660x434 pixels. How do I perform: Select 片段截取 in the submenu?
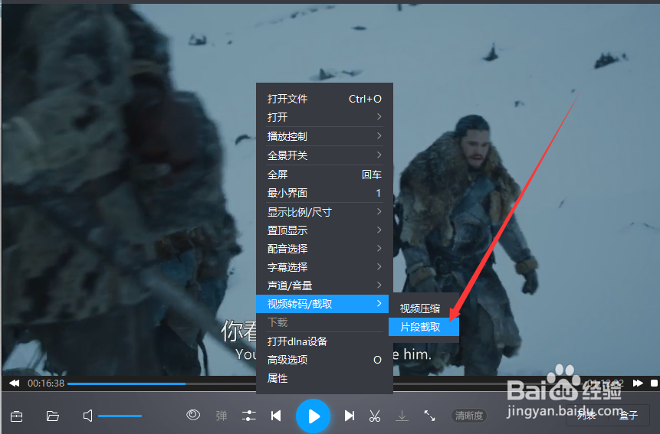423,327
